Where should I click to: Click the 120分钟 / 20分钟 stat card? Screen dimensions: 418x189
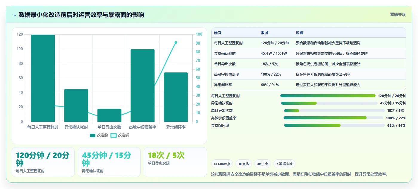click(43, 162)
